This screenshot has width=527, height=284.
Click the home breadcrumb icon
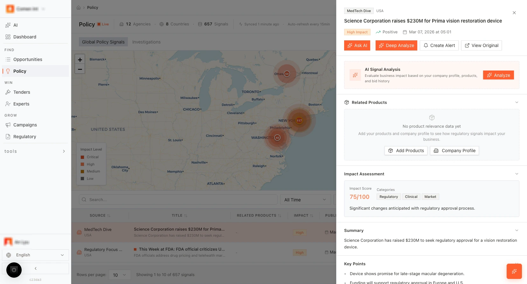(x=79, y=8)
